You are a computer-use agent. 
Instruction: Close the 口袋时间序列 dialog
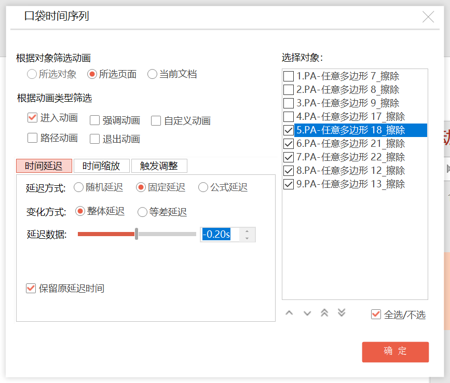428,17
